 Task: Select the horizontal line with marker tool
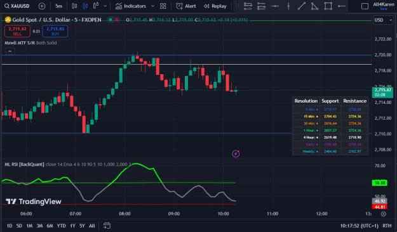275,6
